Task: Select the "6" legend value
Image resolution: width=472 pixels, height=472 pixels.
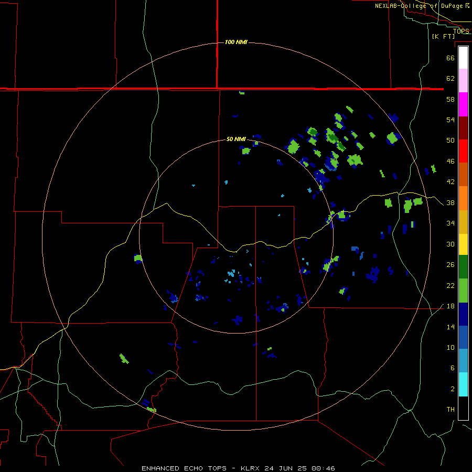Action: pyautogui.click(x=452, y=368)
